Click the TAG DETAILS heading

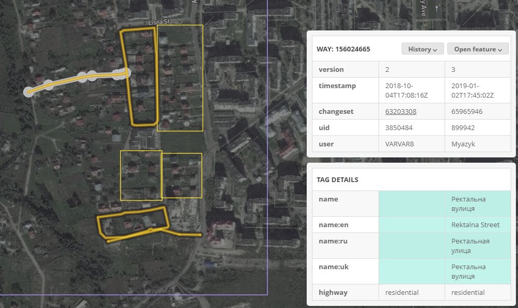tap(337, 179)
